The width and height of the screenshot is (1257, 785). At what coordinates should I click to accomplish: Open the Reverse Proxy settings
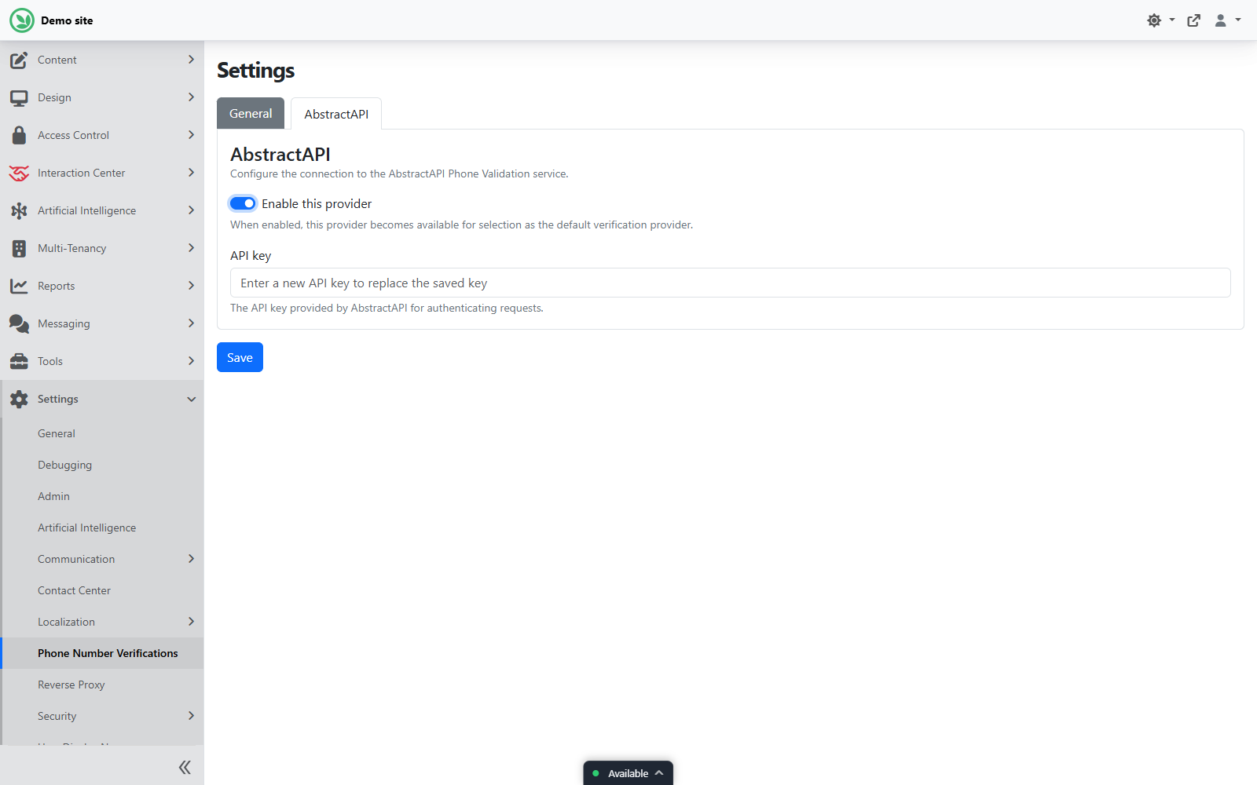[71, 685]
